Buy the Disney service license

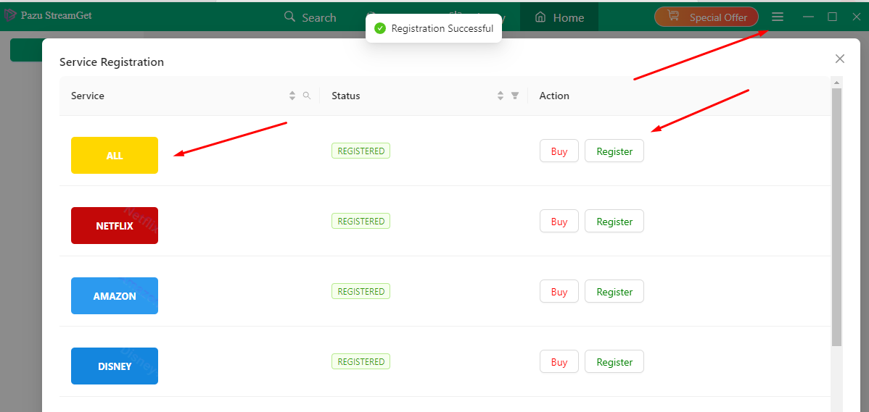(x=559, y=362)
